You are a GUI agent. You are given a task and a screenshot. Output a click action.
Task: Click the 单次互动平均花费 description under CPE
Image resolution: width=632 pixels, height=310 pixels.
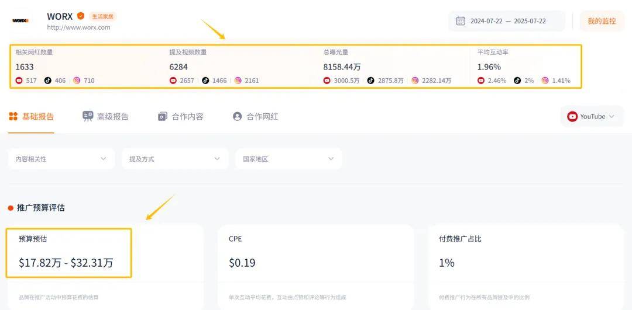(287, 298)
